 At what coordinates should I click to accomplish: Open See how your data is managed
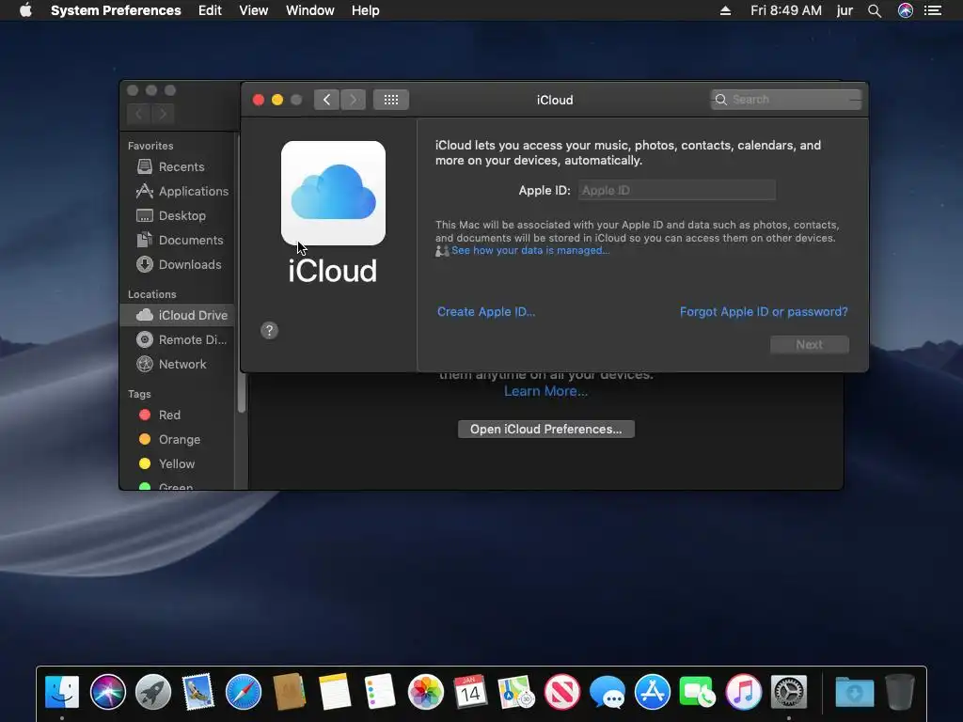pyautogui.click(x=530, y=250)
